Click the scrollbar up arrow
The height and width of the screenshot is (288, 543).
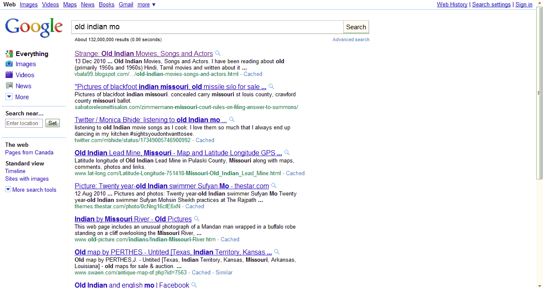pos(540,3)
